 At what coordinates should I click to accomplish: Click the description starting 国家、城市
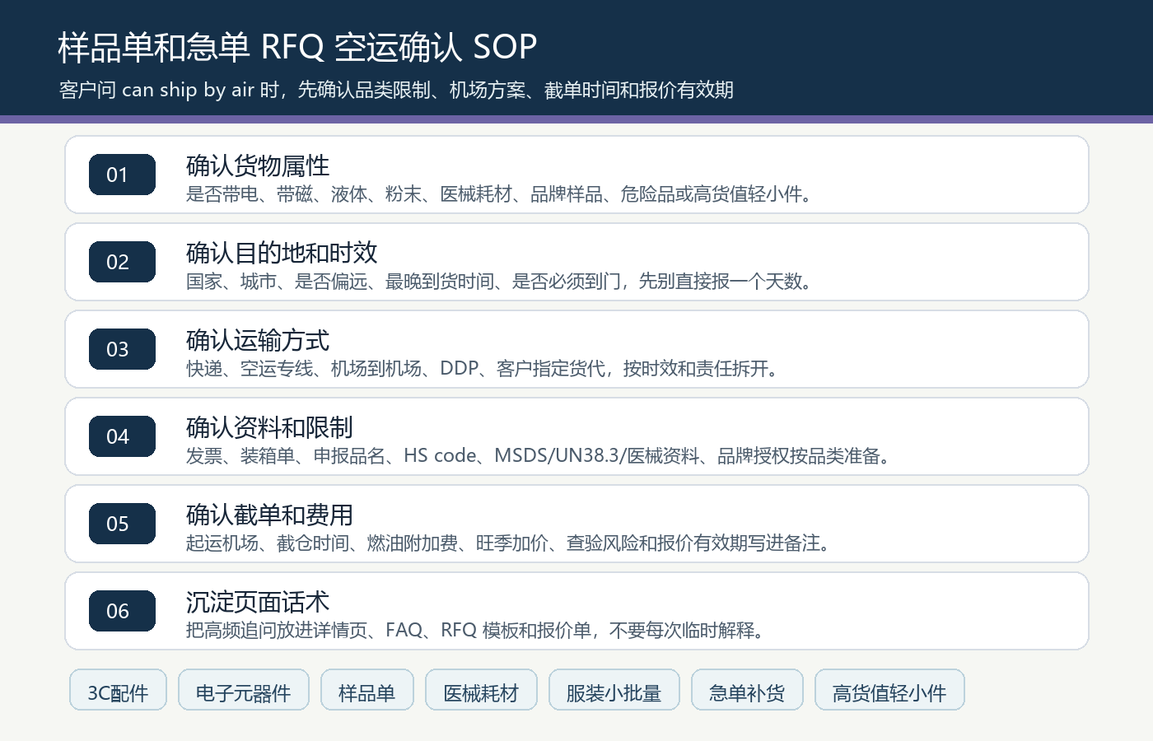click(501, 282)
